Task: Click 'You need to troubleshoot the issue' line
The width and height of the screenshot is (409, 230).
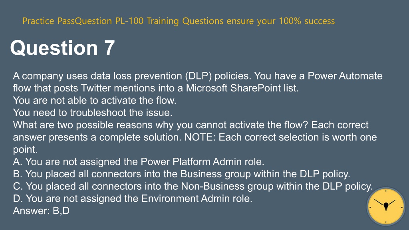Action: click(x=93, y=113)
